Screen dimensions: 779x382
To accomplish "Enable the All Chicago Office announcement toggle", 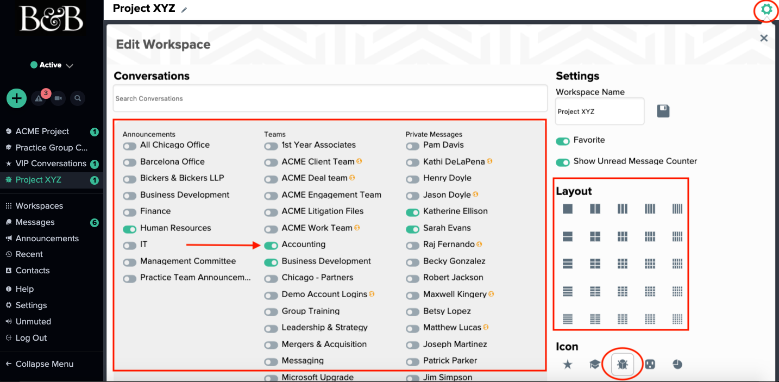I will [x=129, y=146].
